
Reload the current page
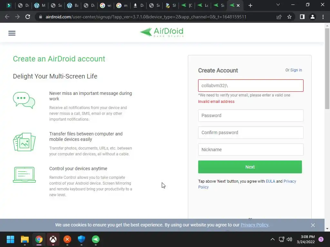[x=28, y=17]
